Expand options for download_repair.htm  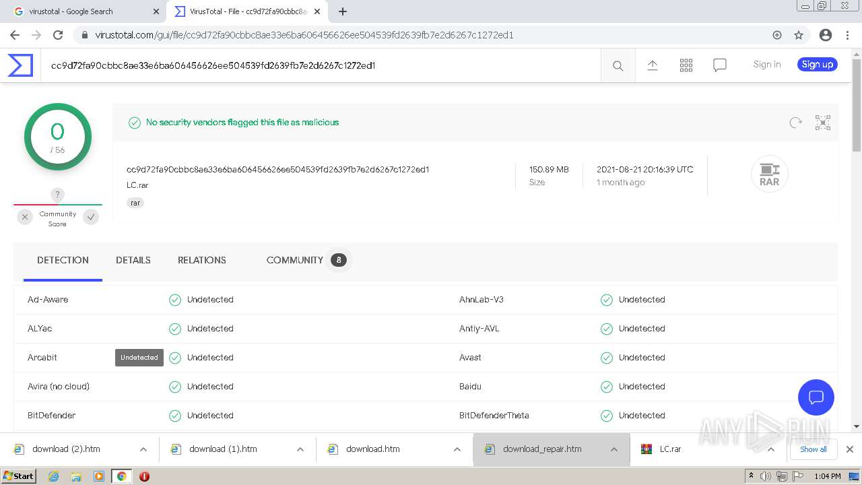614,449
